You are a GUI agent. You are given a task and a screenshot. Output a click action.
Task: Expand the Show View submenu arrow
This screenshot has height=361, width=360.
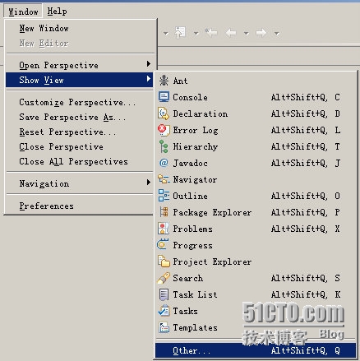[149, 79]
